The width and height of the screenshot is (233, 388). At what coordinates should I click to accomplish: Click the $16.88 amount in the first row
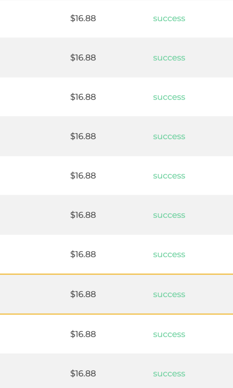click(83, 18)
